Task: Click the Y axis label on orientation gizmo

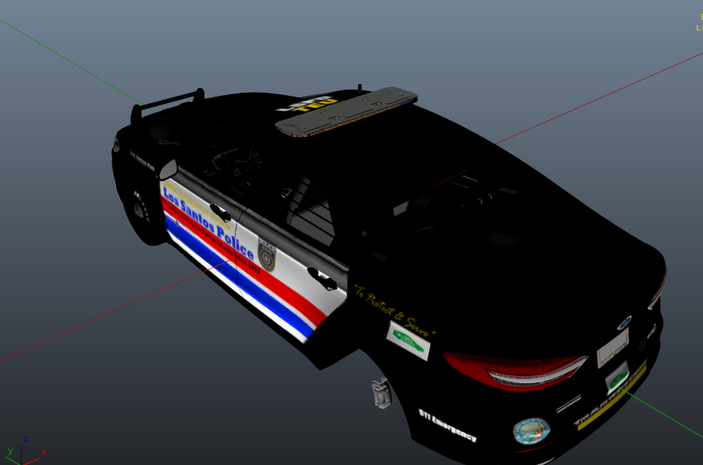Action: point(10,452)
